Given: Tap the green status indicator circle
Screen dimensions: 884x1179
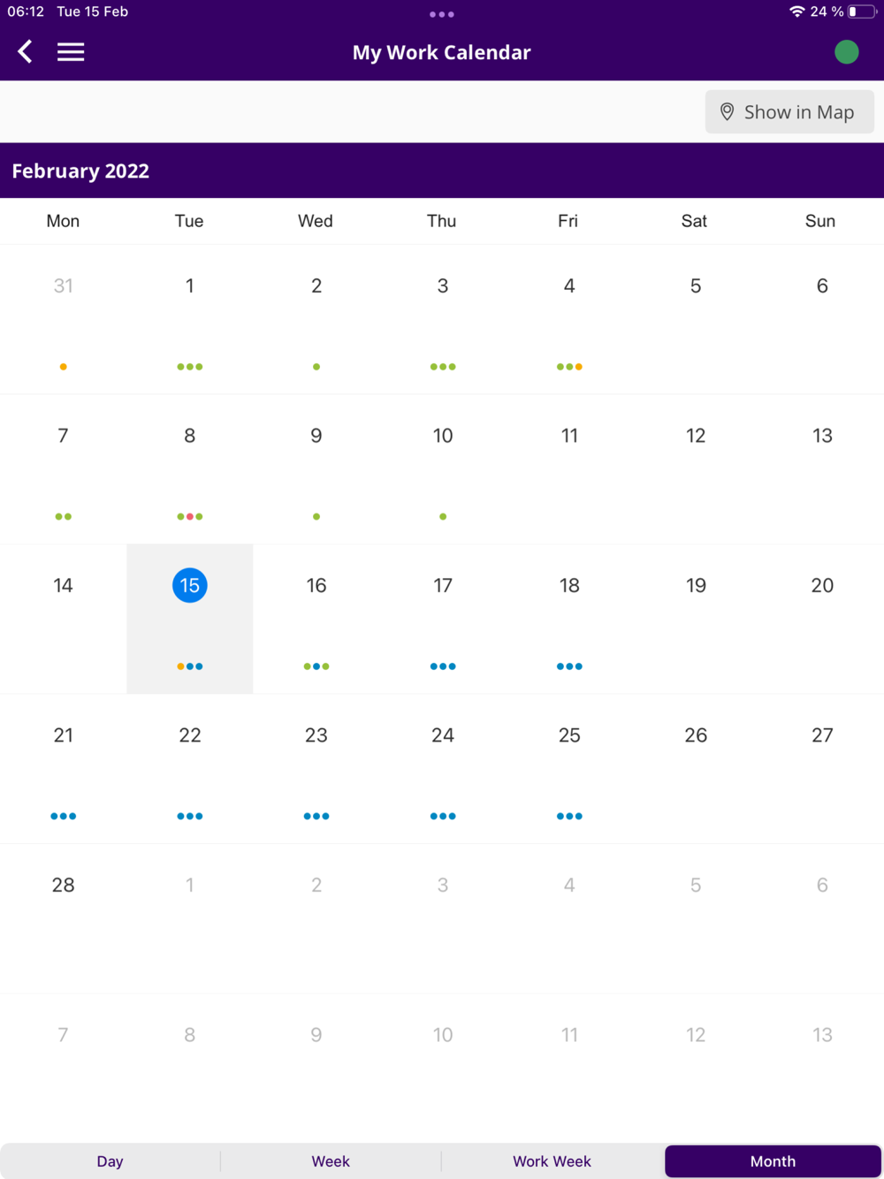Looking at the screenshot, I should (x=846, y=52).
